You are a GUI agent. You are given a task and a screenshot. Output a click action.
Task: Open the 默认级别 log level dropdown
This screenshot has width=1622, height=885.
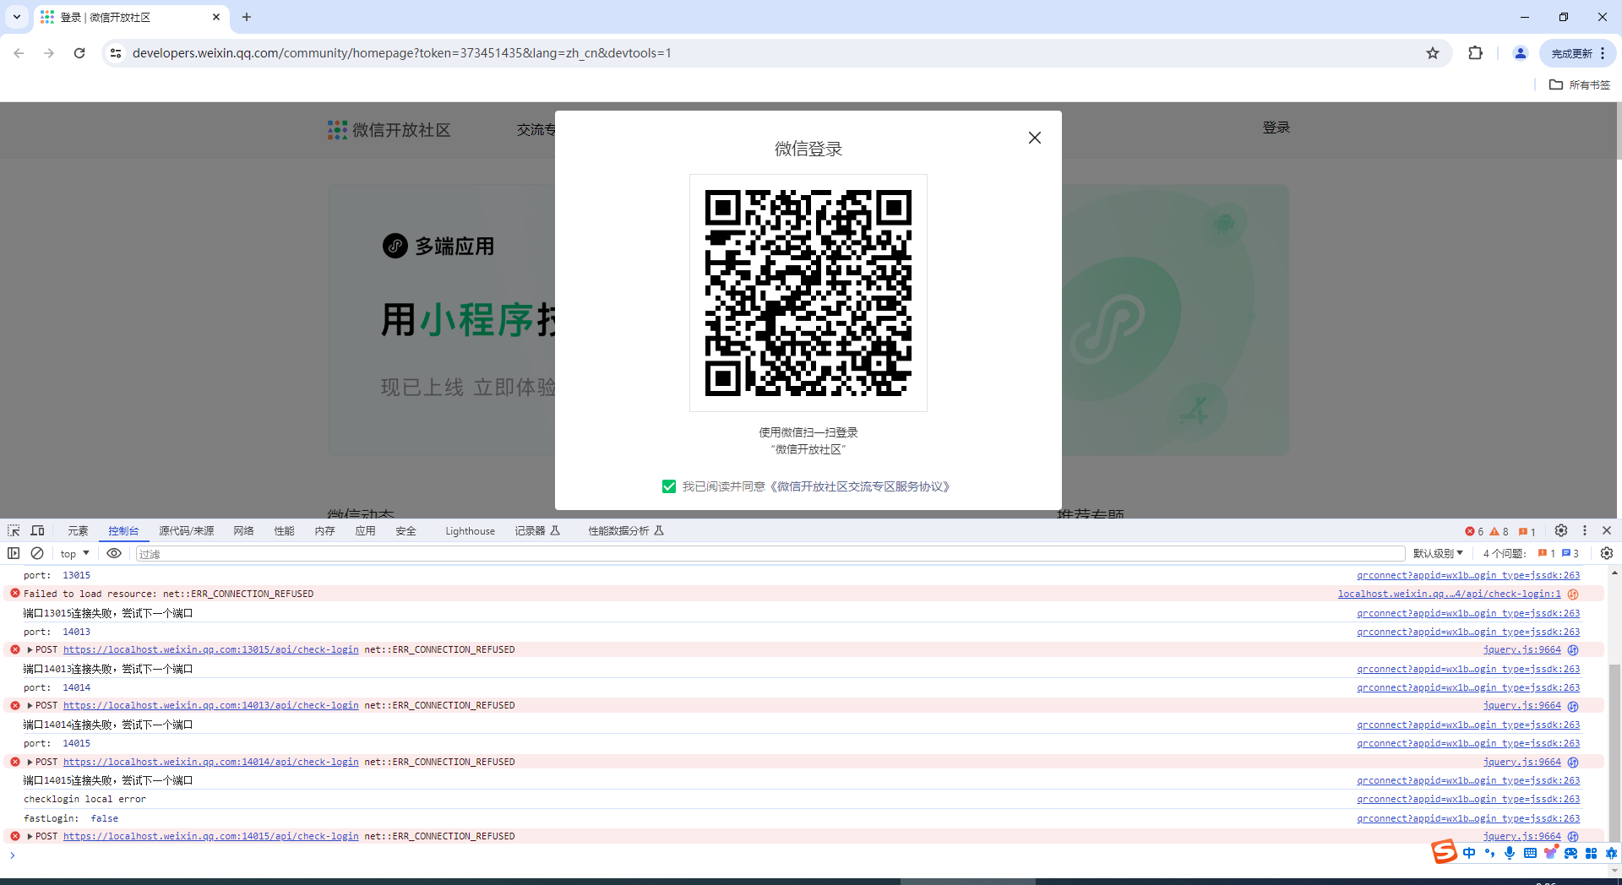(1438, 554)
